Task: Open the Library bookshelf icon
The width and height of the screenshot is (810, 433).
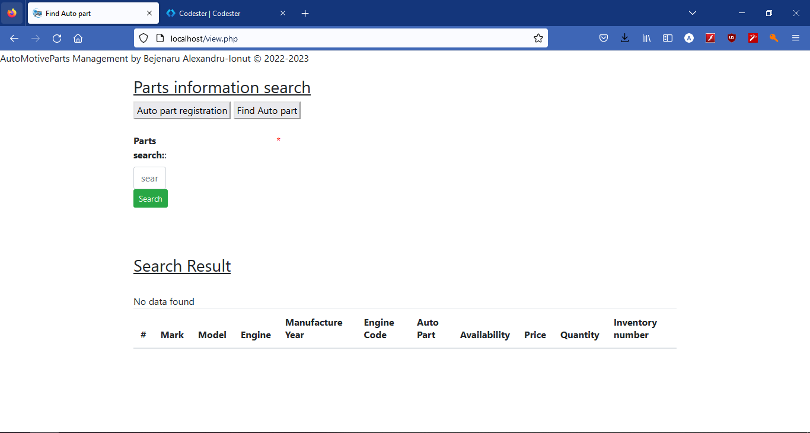Action: 646,39
